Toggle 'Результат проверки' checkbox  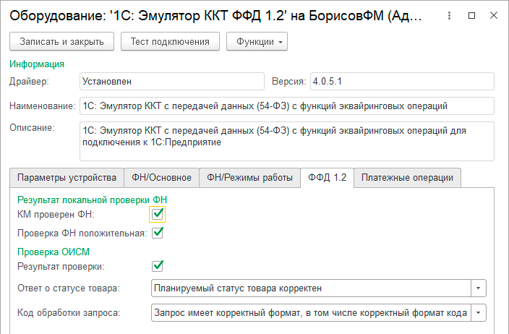[158, 266]
